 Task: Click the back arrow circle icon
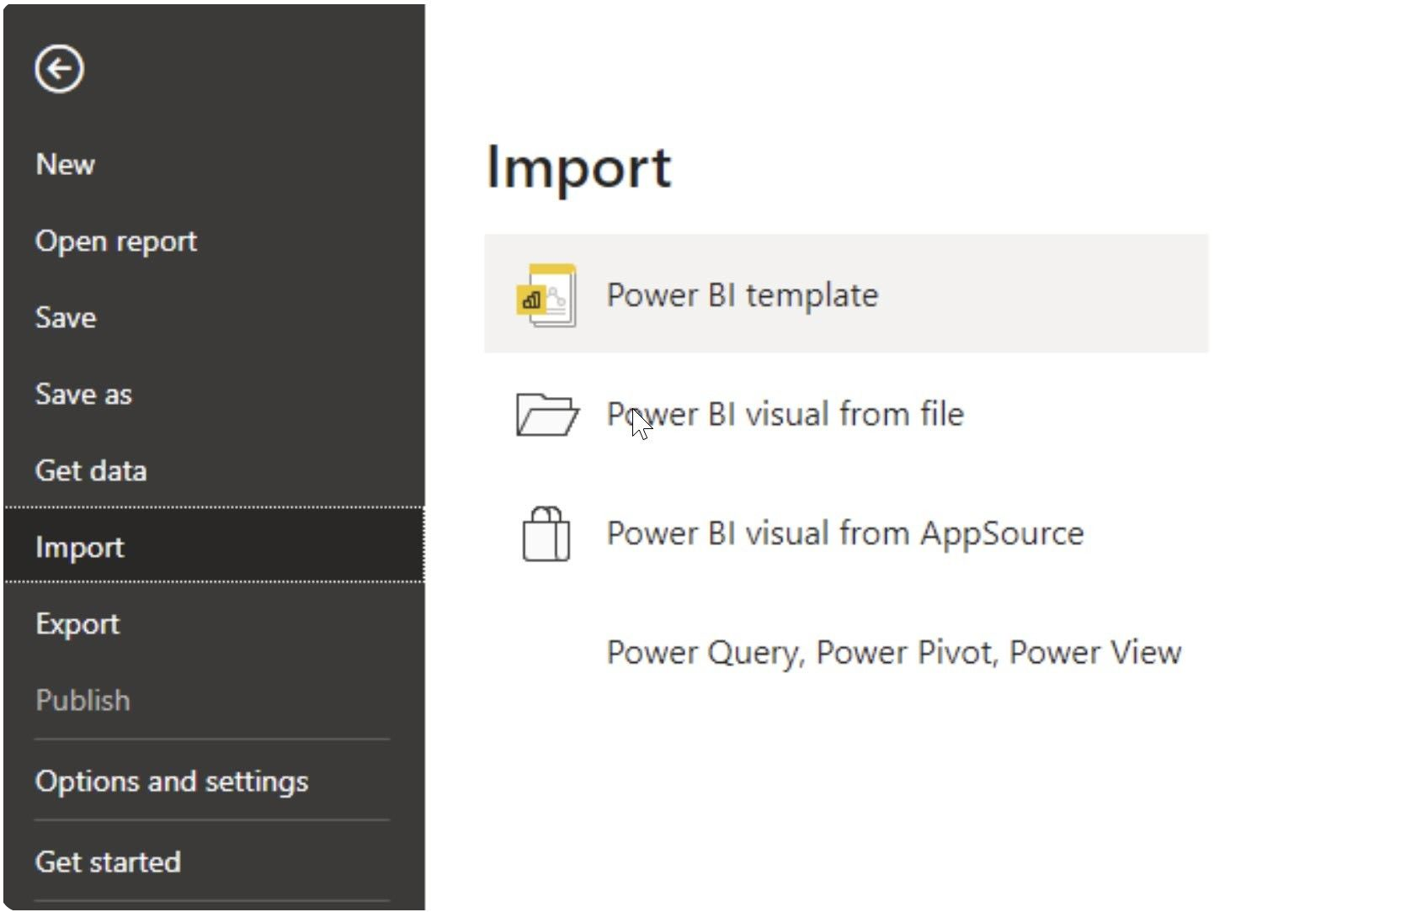point(59,69)
